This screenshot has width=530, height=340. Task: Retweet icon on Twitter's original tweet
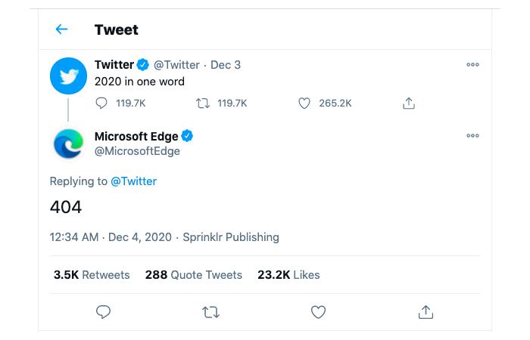point(203,103)
